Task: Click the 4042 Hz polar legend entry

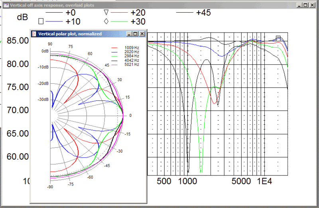Action: pos(125,60)
